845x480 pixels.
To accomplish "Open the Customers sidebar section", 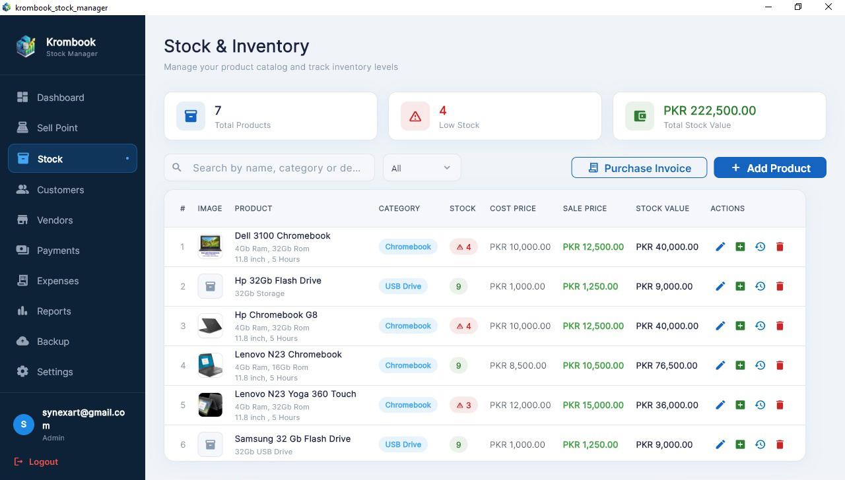I will (60, 190).
